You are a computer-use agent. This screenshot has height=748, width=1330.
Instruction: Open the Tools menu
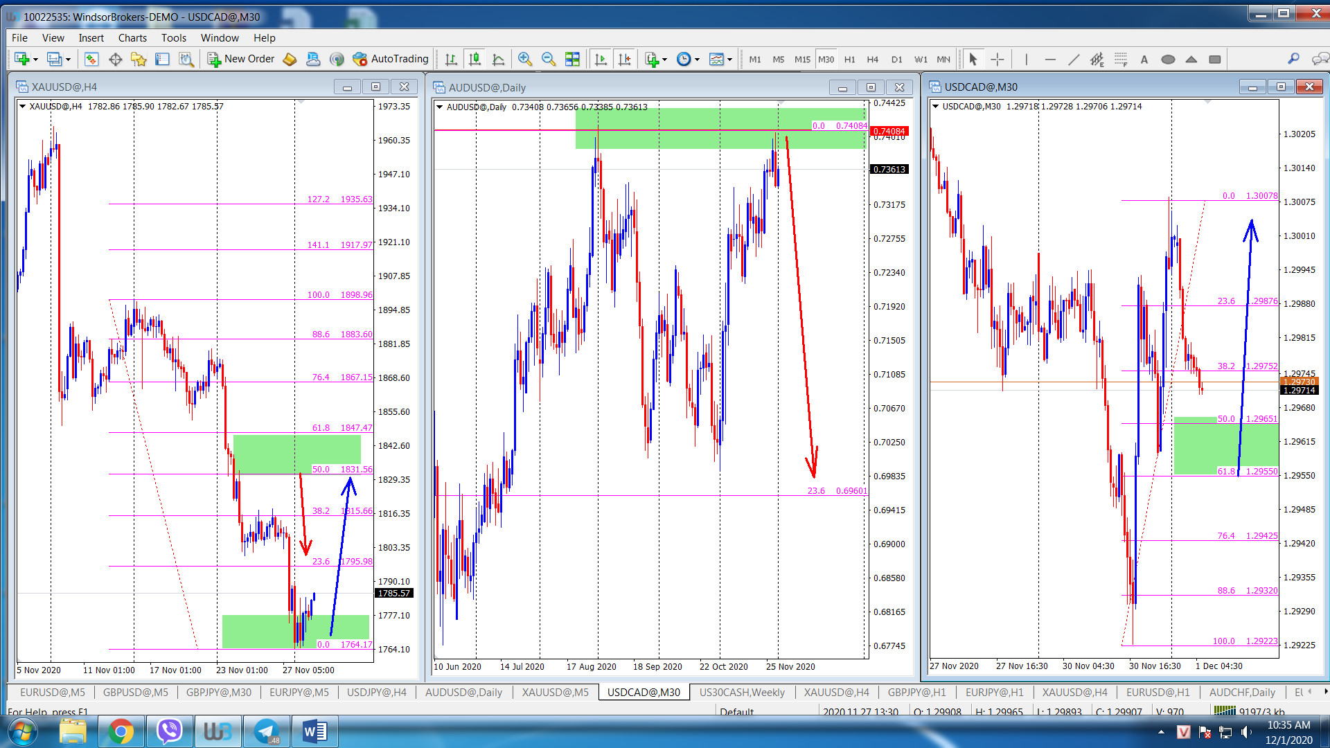[x=174, y=38]
